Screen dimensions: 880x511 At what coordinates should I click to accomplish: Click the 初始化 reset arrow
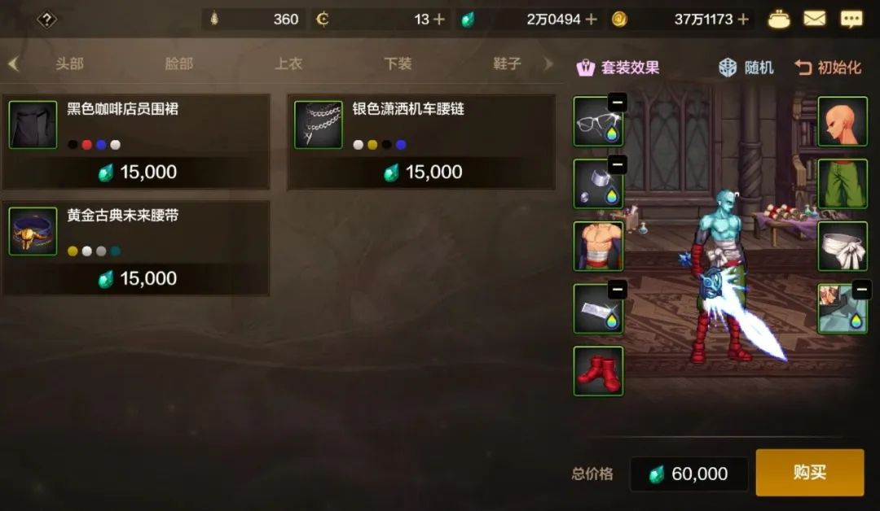tap(803, 68)
